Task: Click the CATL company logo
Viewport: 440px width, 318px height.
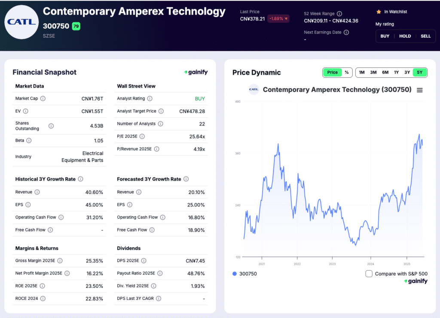Action: (21, 21)
